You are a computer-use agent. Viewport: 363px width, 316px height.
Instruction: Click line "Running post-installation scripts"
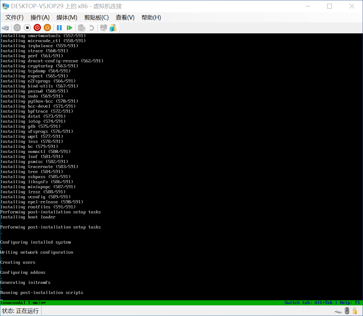point(42,293)
